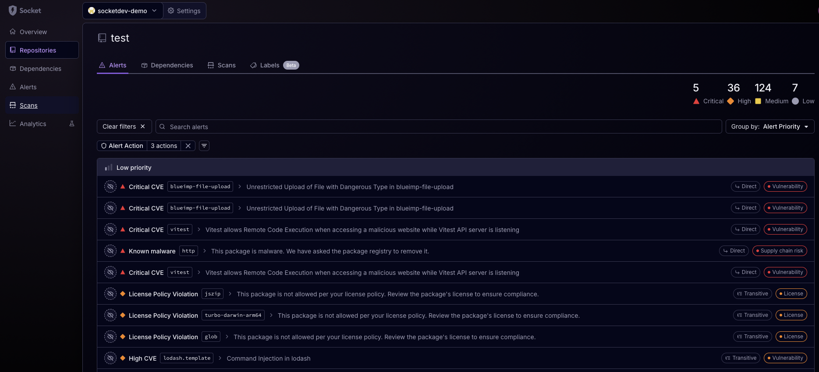This screenshot has height=372, width=819.
Task: Open socketdev-demo organization dropdown
Action: click(123, 11)
